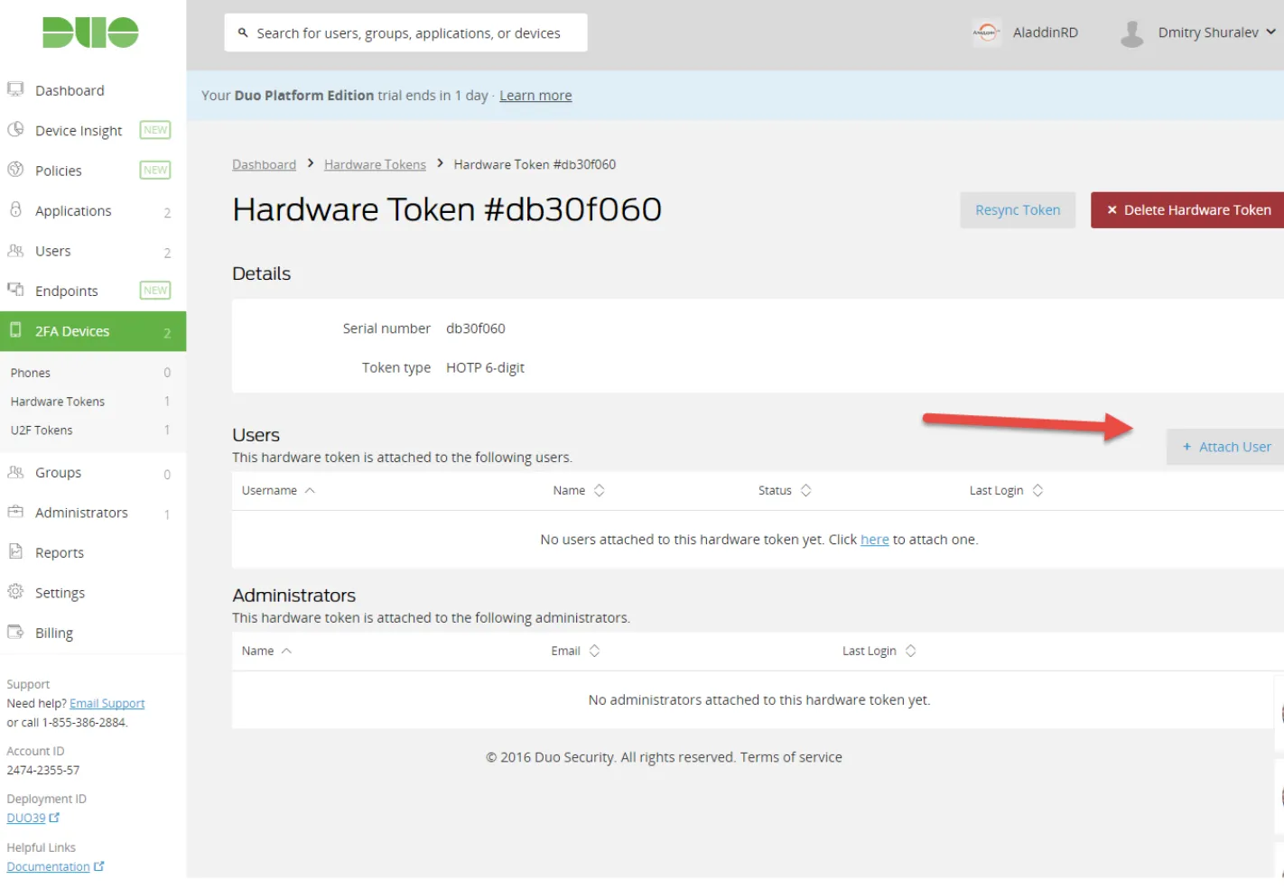Click the Duo logo
1284x888 pixels.
tap(90, 32)
